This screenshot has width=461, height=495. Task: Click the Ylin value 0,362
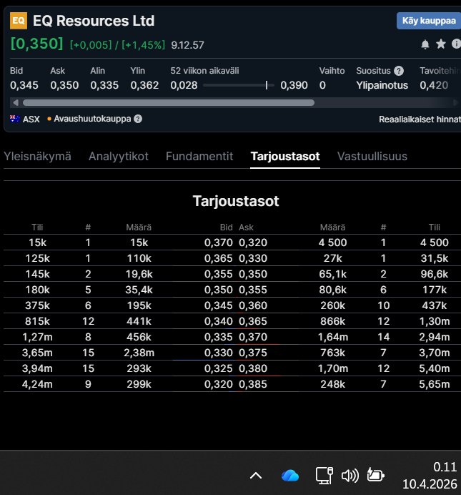click(144, 85)
